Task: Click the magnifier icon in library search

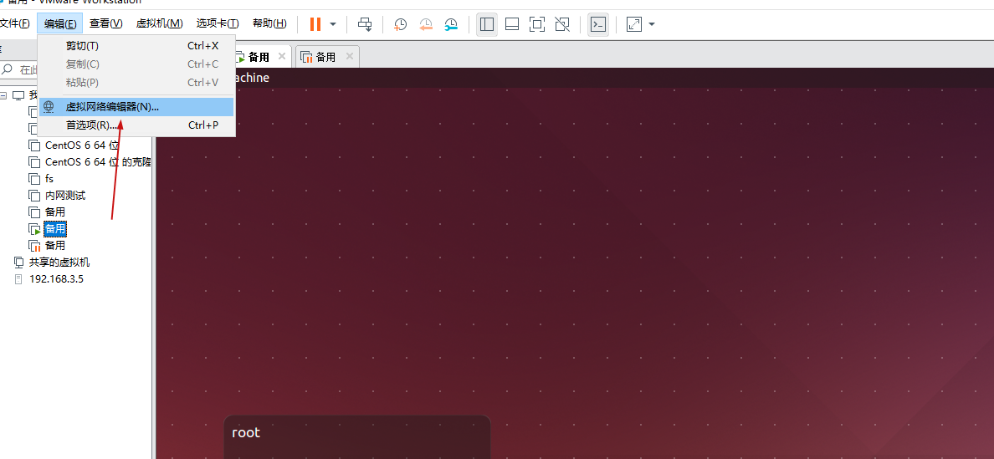Action: point(8,69)
